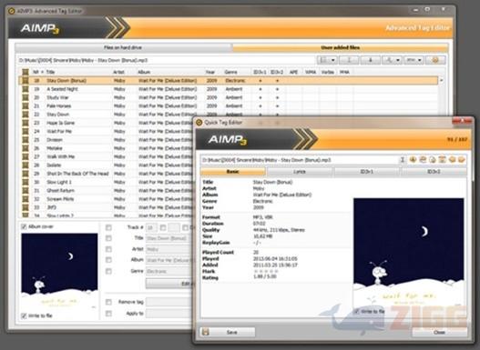The width and height of the screenshot is (480, 350).
Task: Click the last orange icon in Quick Tag Editor toolbar
Action: tap(462, 160)
